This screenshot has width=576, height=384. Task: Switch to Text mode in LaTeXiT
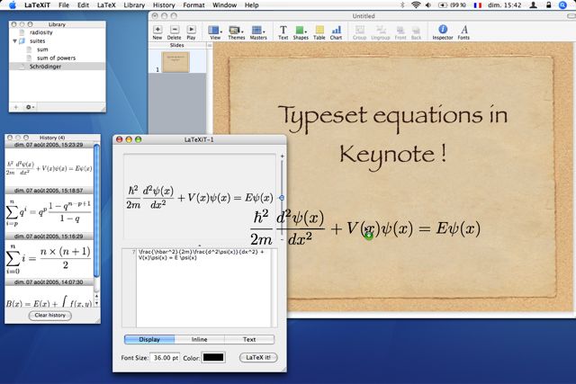coord(249,339)
